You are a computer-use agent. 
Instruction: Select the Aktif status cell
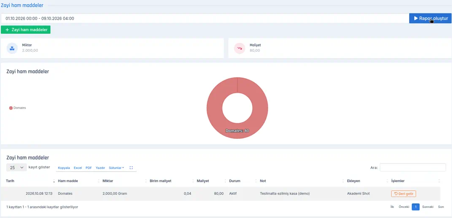coord(233,194)
